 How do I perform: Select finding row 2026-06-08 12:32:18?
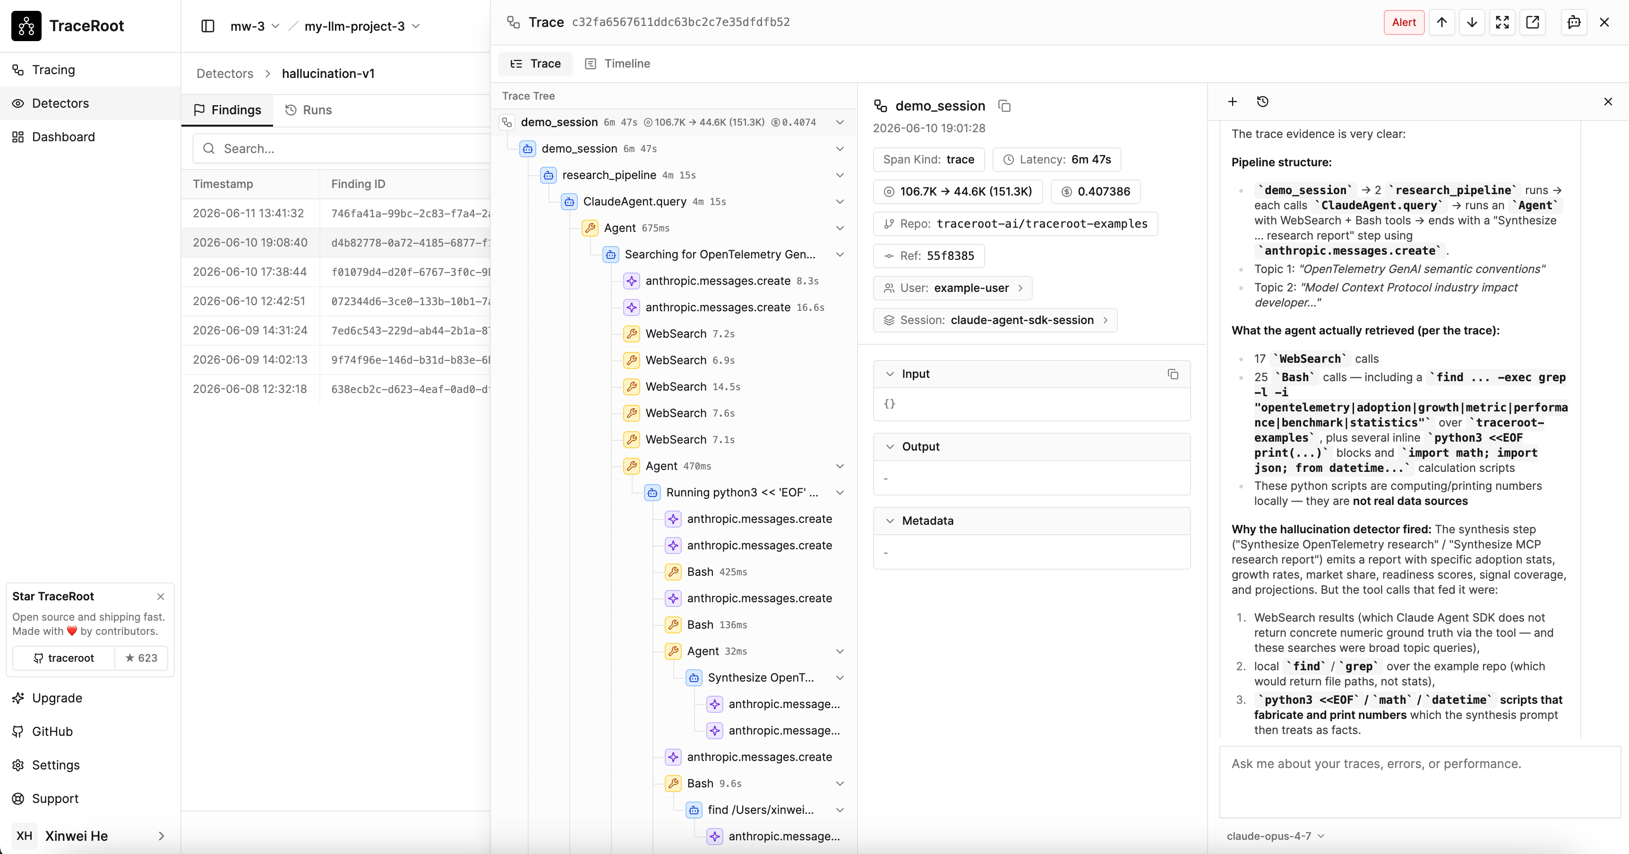(336, 389)
